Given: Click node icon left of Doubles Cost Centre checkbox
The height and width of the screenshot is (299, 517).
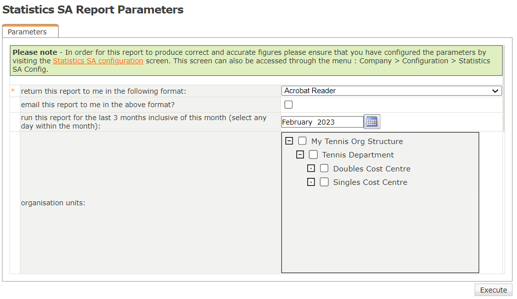Looking at the screenshot, I should click(311, 168).
